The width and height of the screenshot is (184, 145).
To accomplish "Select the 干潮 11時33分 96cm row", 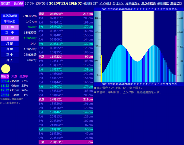I will point(66,57).
